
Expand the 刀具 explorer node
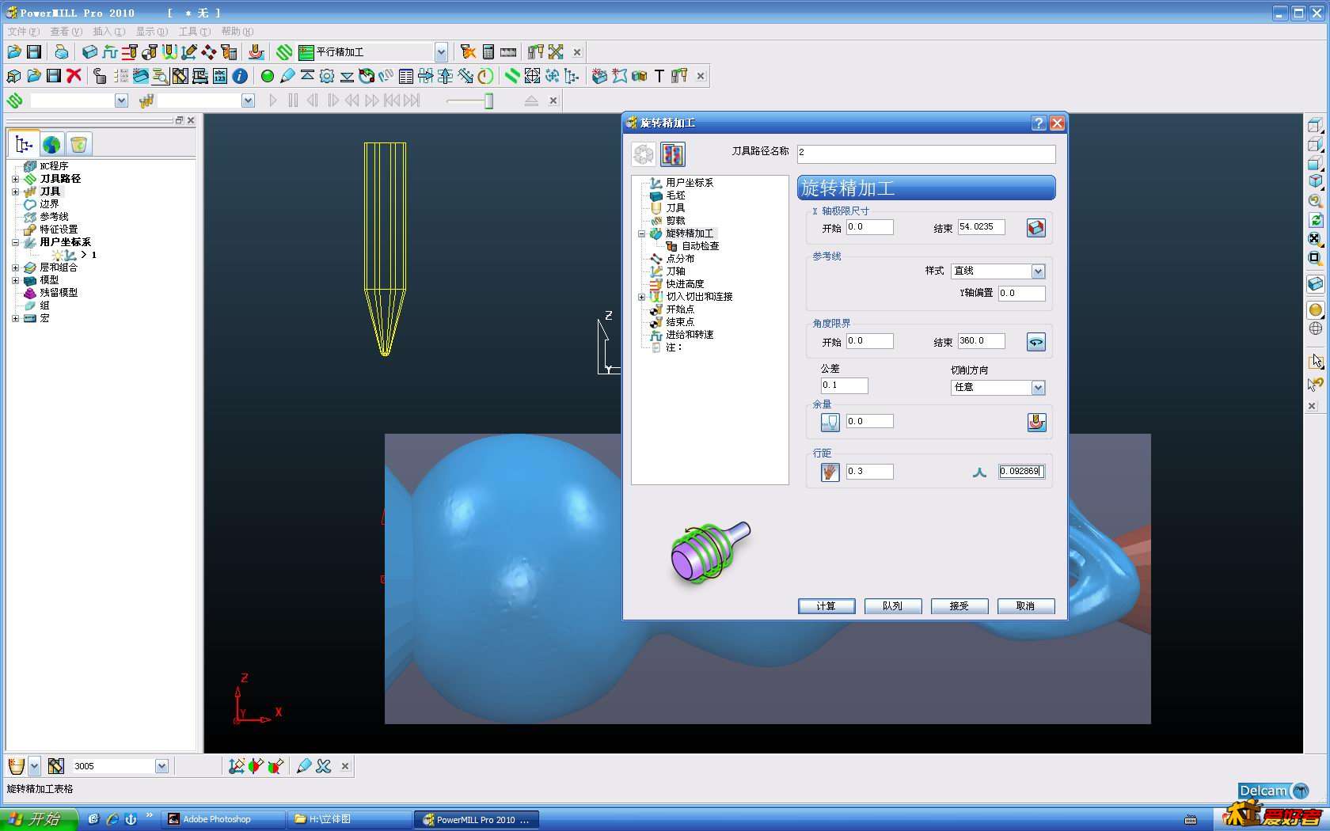pos(15,192)
